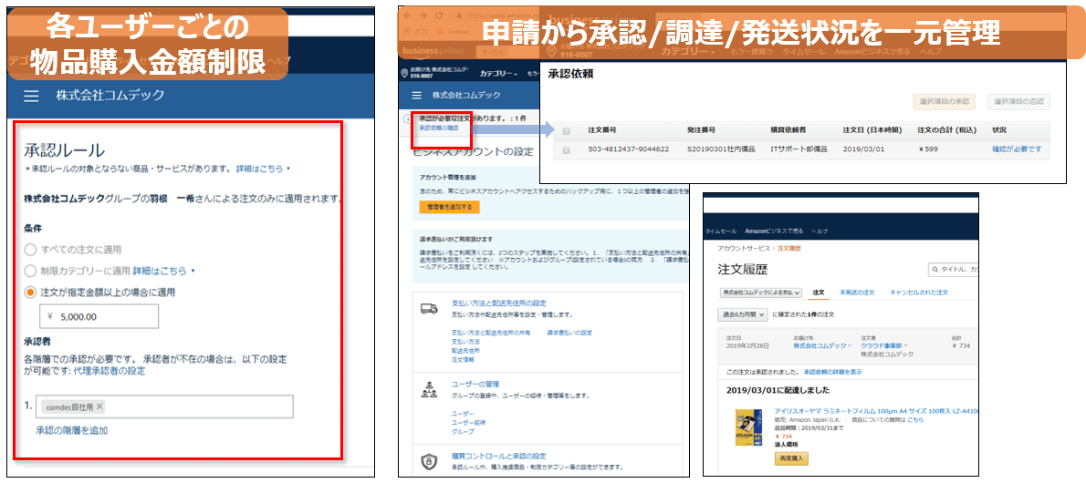Expand the カテゴリー dropdown in the settings window header

(x=498, y=73)
